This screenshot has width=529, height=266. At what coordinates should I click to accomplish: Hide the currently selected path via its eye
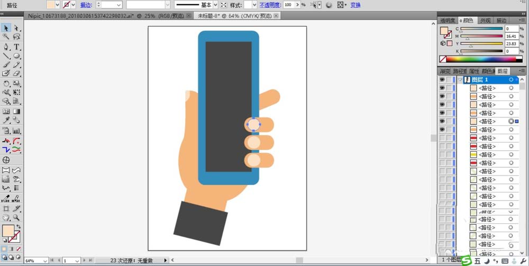point(442,121)
